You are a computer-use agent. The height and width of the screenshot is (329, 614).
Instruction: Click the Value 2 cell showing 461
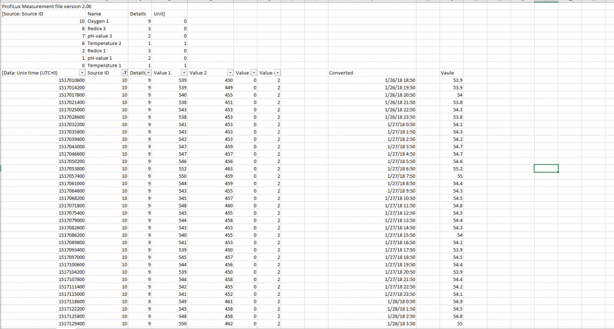211,301
